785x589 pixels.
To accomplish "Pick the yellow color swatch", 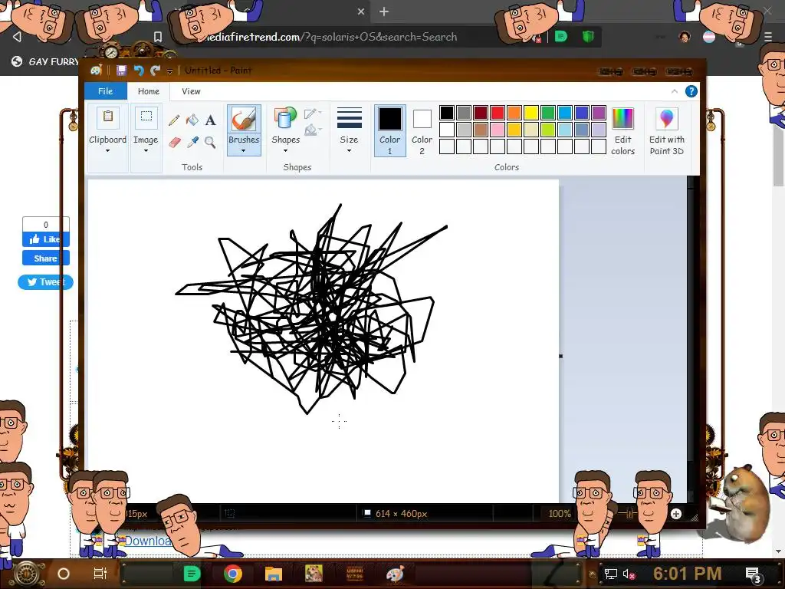I will tap(530, 113).
